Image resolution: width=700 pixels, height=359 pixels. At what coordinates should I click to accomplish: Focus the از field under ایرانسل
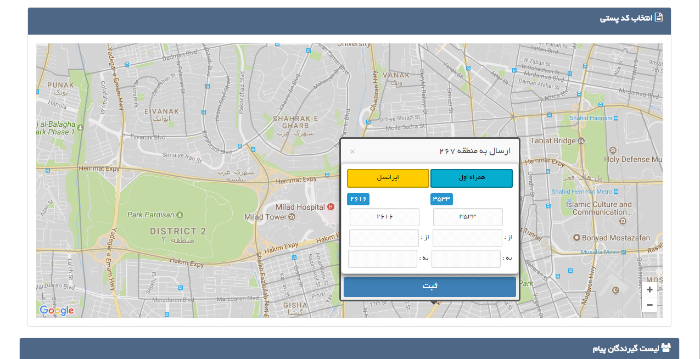coord(384,238)
